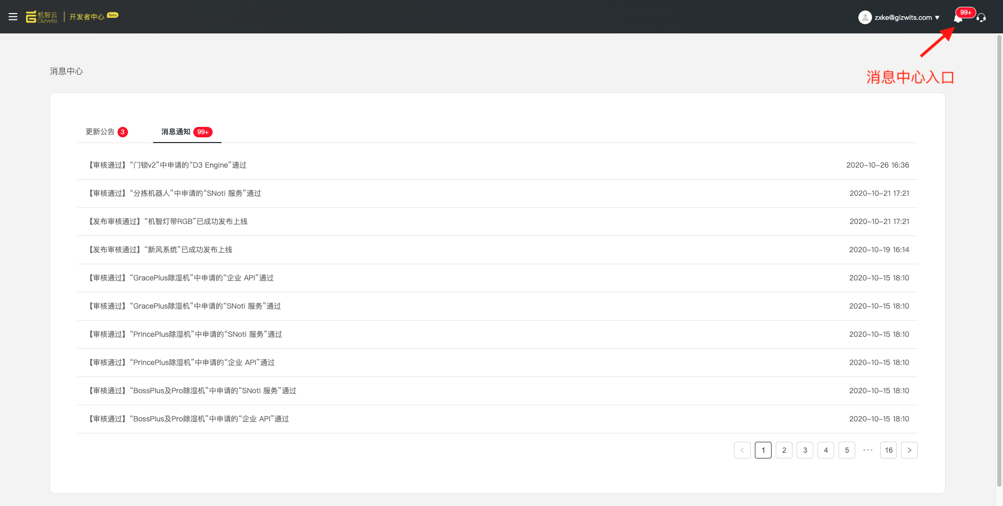
Task: Open the 新风系统 publish success message
Action: click(x=161, y=250)
